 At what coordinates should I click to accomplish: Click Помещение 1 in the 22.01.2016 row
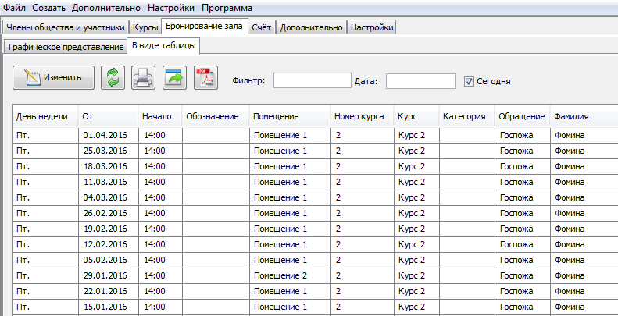pyautogui.click(x=290, y=291)
